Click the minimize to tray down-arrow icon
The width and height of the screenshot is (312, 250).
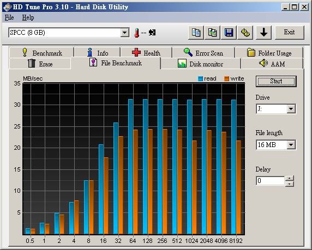[263, 32]
